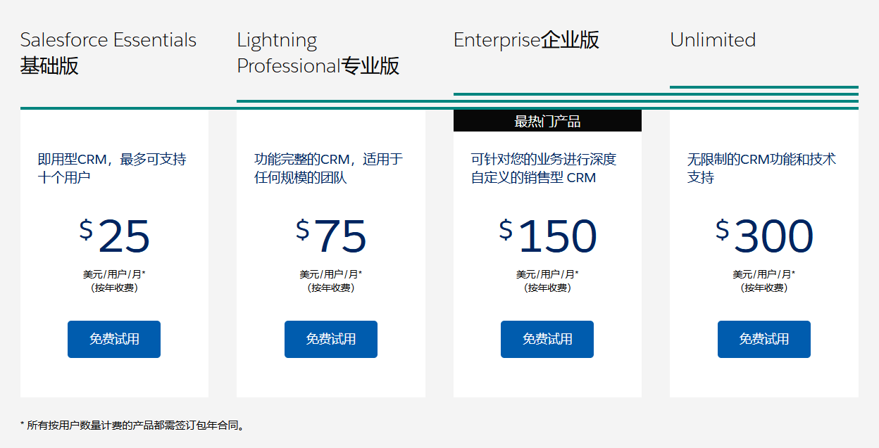This screenshot has width=879, height=448.
Task: Select the Enterprise 企业版 plan title
Action: tap(526, 40)
